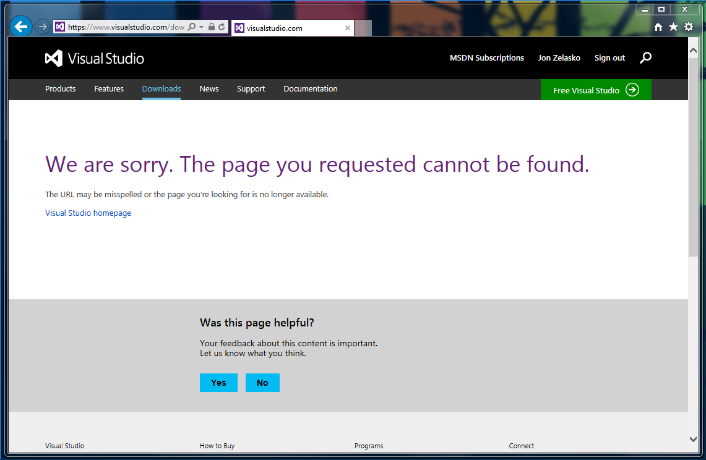Click the browser Home icon
Screen dimensions: 706x460
pos(658,27)
